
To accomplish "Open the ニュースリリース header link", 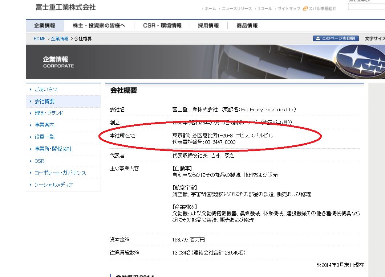I will (x=237, y=9).
